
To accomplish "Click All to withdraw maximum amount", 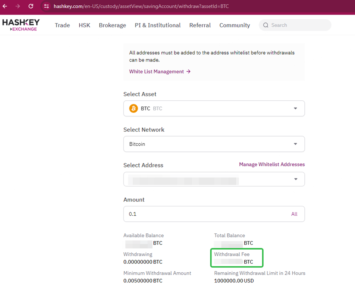I will pos(294,214).
